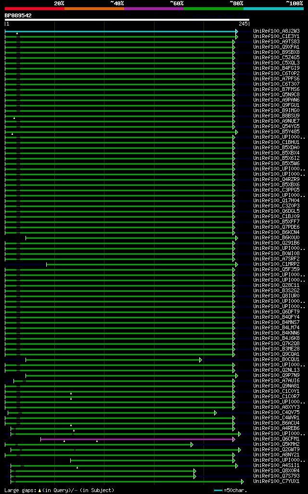Click hit label UniRef100_Q8IUR0
The height and width of the screenshot is (494, 308).
(277, 296)
